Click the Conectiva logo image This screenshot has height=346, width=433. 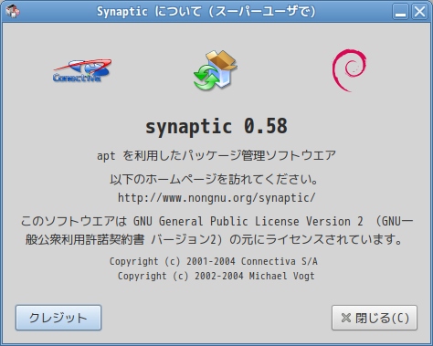click(x=82, y=71)
